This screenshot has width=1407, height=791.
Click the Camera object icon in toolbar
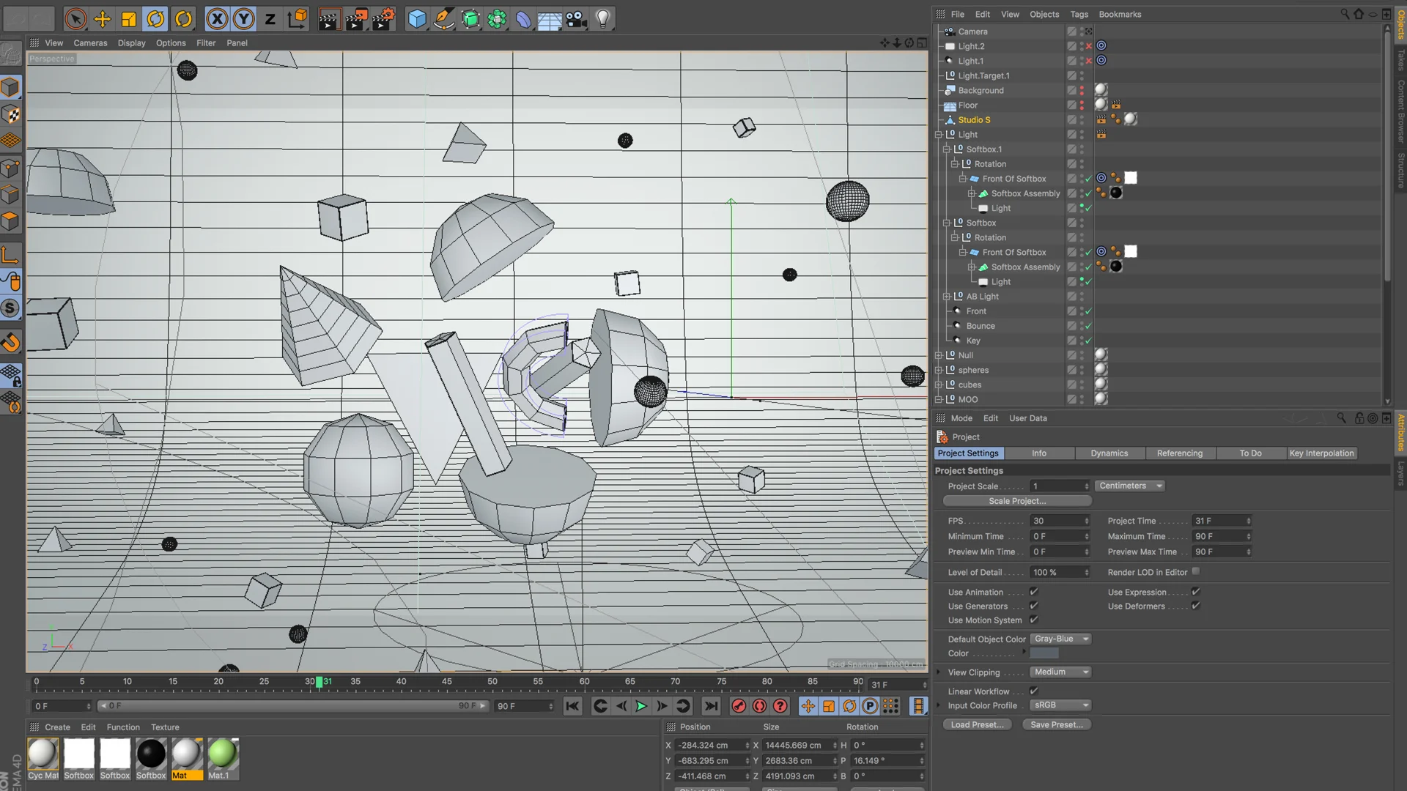(577, 19)
